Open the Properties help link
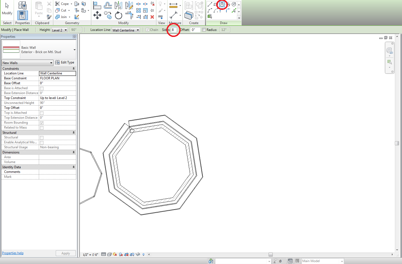 [x=13, y=253]
